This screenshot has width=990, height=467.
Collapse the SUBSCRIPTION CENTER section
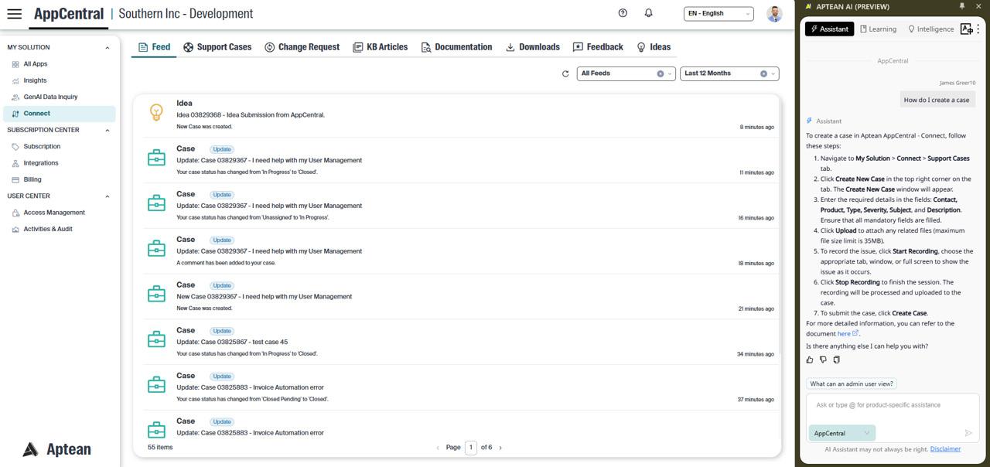pyautogui.click(x=107, y=131)
